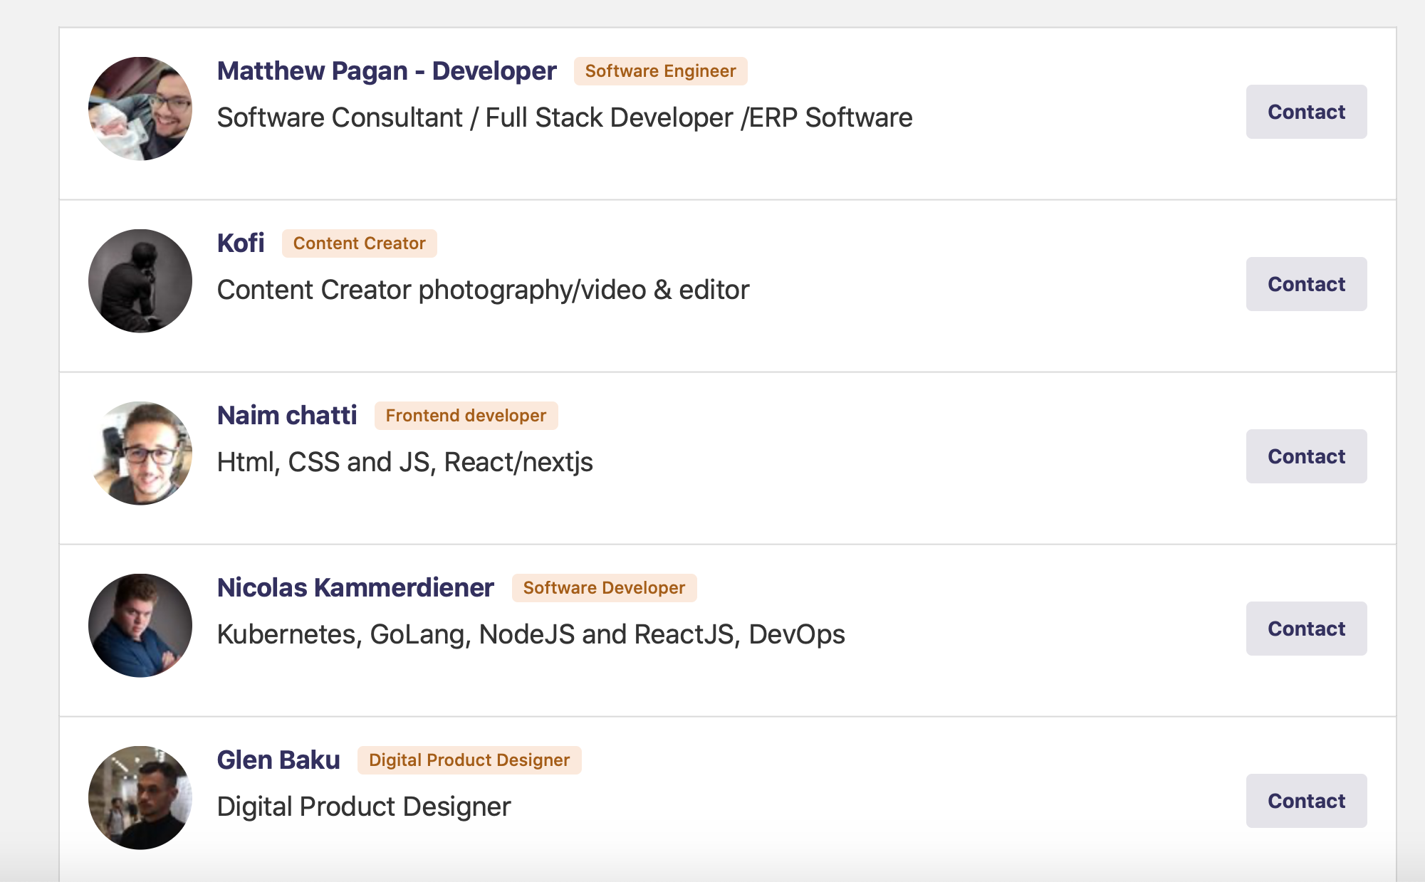Open Matthew Pagan - Developer profile
The height and width of the screenshot is (882, 1425).
pos(387,70)
